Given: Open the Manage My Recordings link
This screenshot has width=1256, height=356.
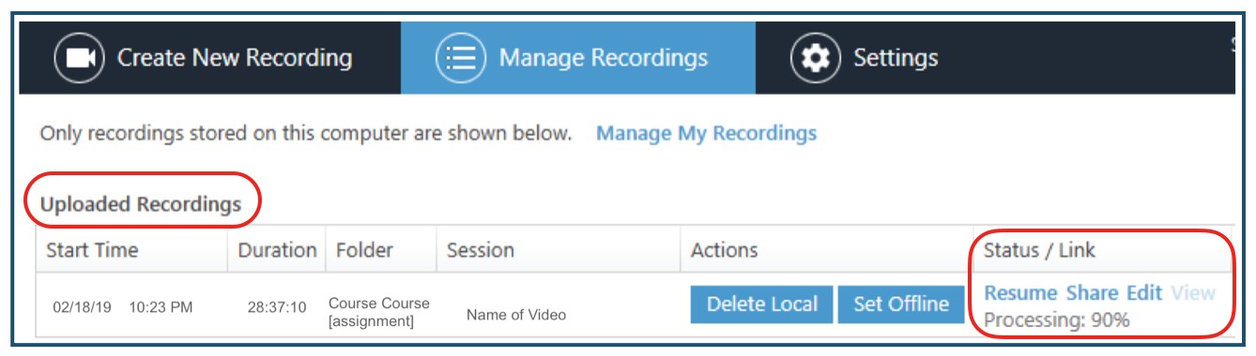Looking at the screenshot, I should click(706, 133).
